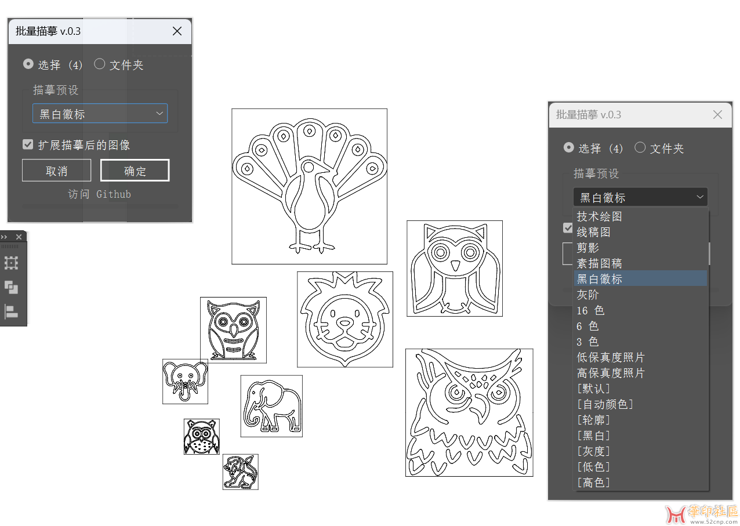Viewport: 740px width, 526px height.
Task: Collapse the expanded 黑白徽标 dropdown box
Action: pos(640,197)
